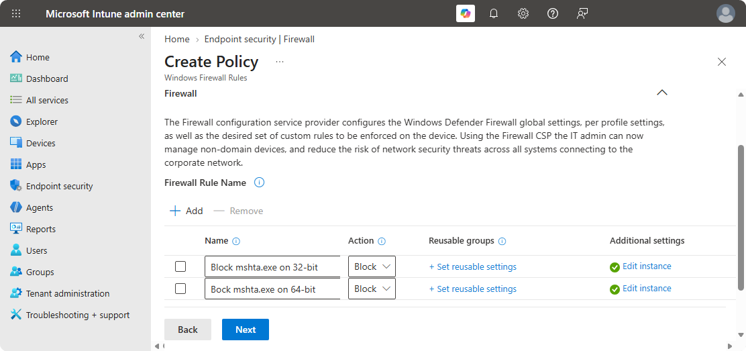Open Action dropdown for 64-bit rule
This screenshot has height=351, width=746.
372,289
